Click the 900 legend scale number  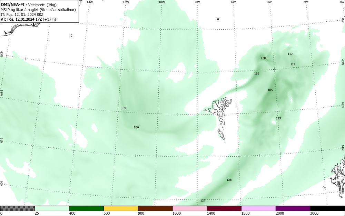point(141,213)
